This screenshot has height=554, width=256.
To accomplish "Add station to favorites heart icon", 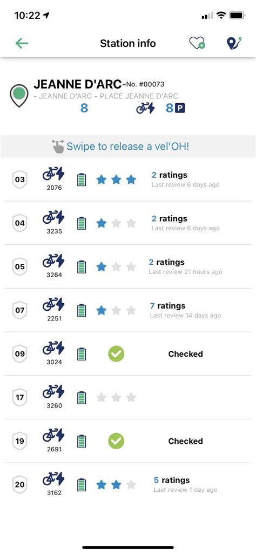I will 197,43.
